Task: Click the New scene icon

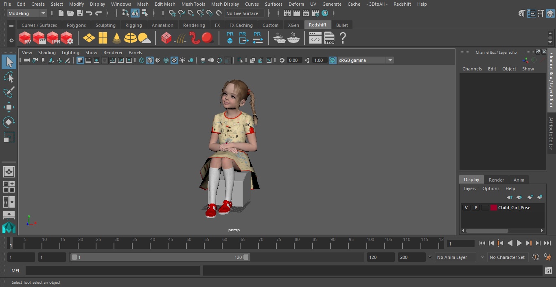Action: [61, 13]
